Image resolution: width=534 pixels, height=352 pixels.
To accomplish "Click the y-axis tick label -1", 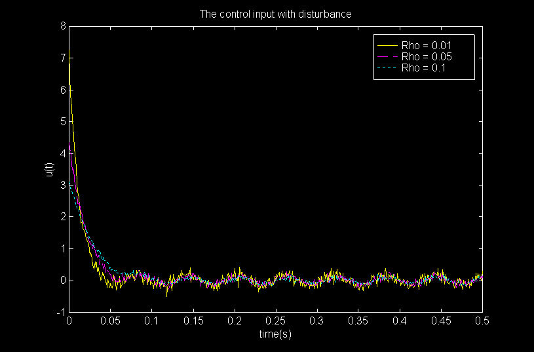I will [61, 313].
